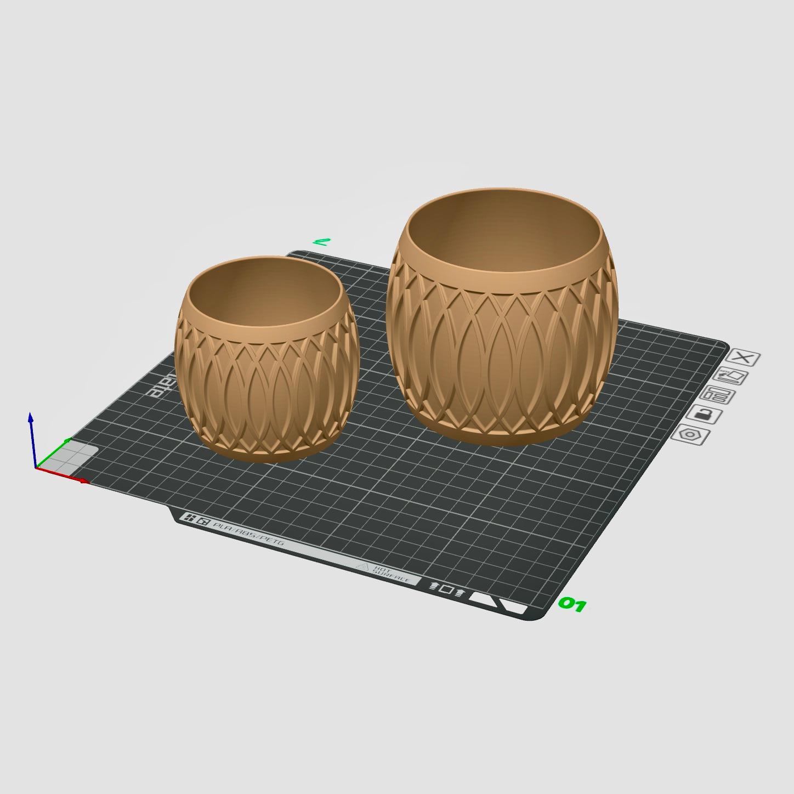Click the green plate number 01 label
This screenshot has height=794, width=794.
(572, 605)
